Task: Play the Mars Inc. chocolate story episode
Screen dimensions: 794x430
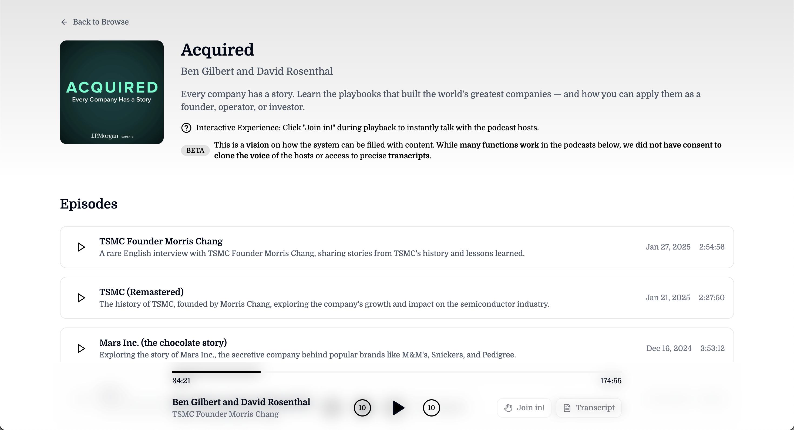Action: [81, 349]
